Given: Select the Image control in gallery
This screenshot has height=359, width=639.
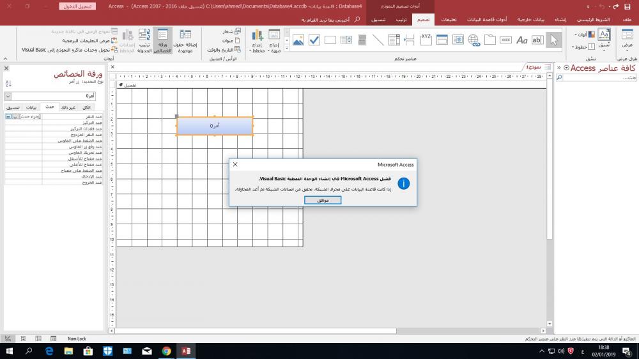Looking at the screenshot, I should point(298,40).
